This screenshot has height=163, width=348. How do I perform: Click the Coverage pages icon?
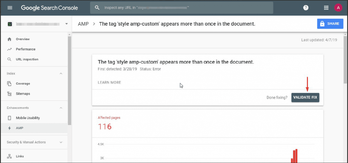(9, 84)
